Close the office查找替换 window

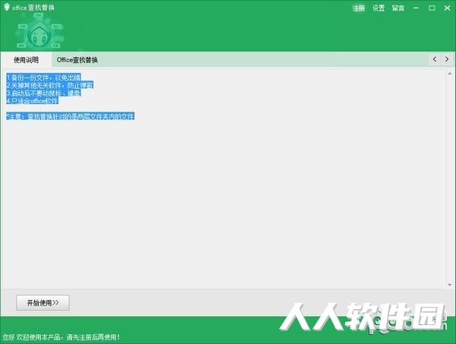click(x=448, y=8)
